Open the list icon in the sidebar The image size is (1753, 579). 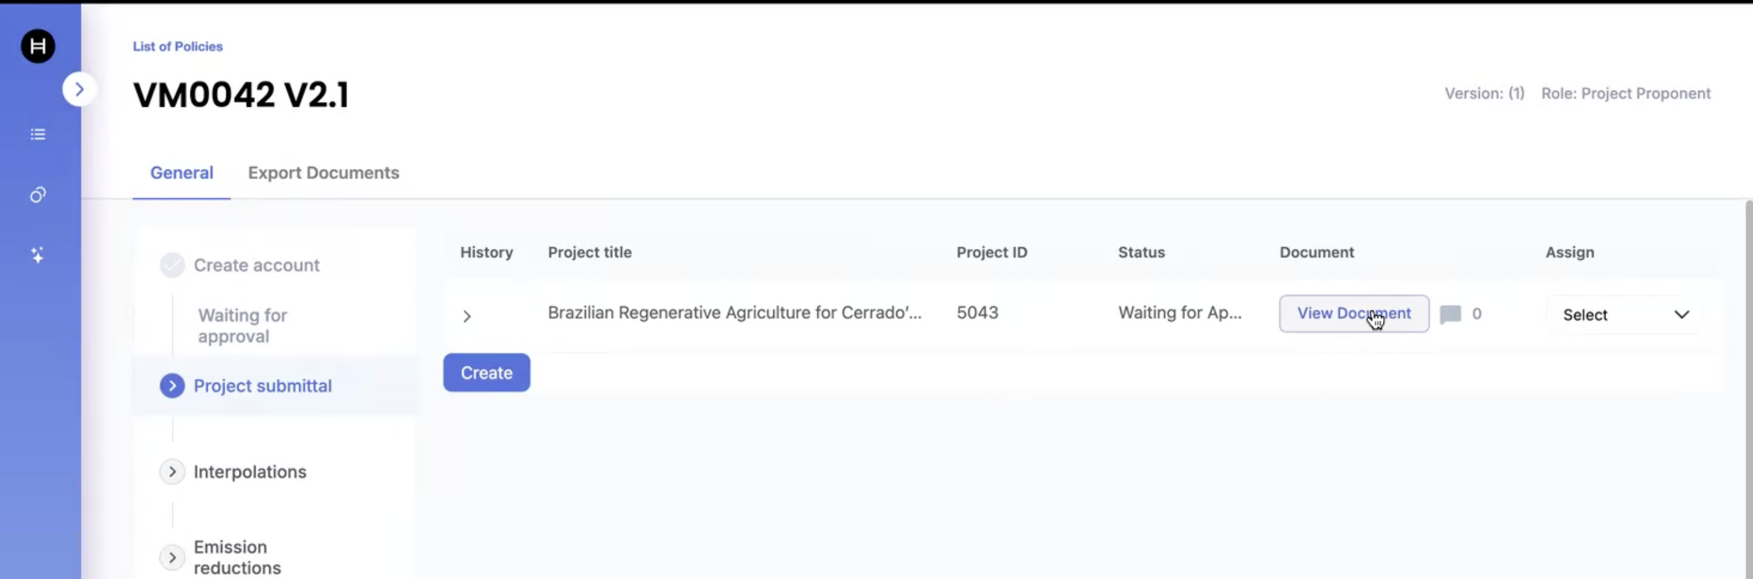click(38, 135)
